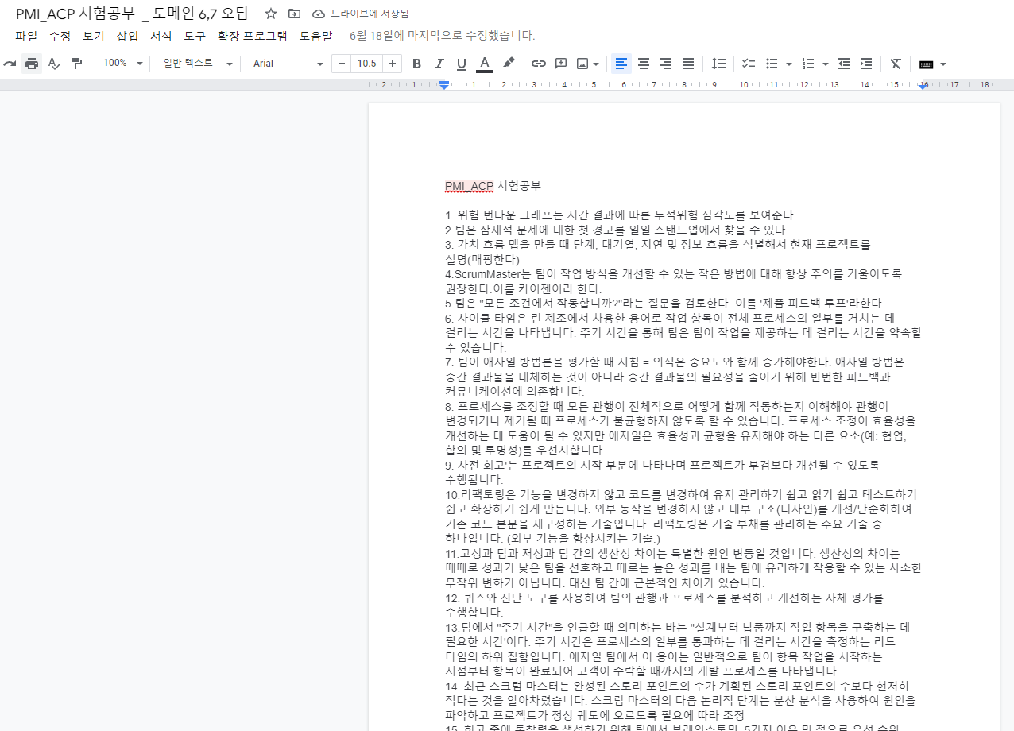Justify text alignment
Screen dimensions: 1014x731
click(x=688, y=64)
